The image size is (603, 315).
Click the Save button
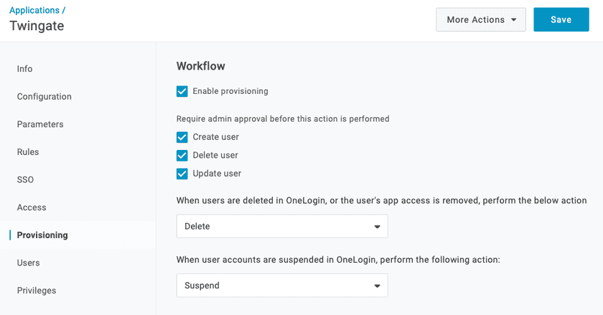click(x=561, y=20)
